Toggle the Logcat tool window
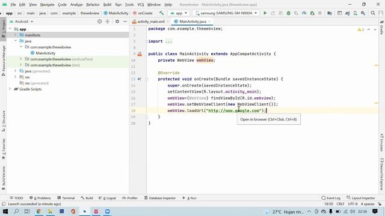The width and height of the screenshot is (385, 216). pyautogui.click(x=107, y=198)
